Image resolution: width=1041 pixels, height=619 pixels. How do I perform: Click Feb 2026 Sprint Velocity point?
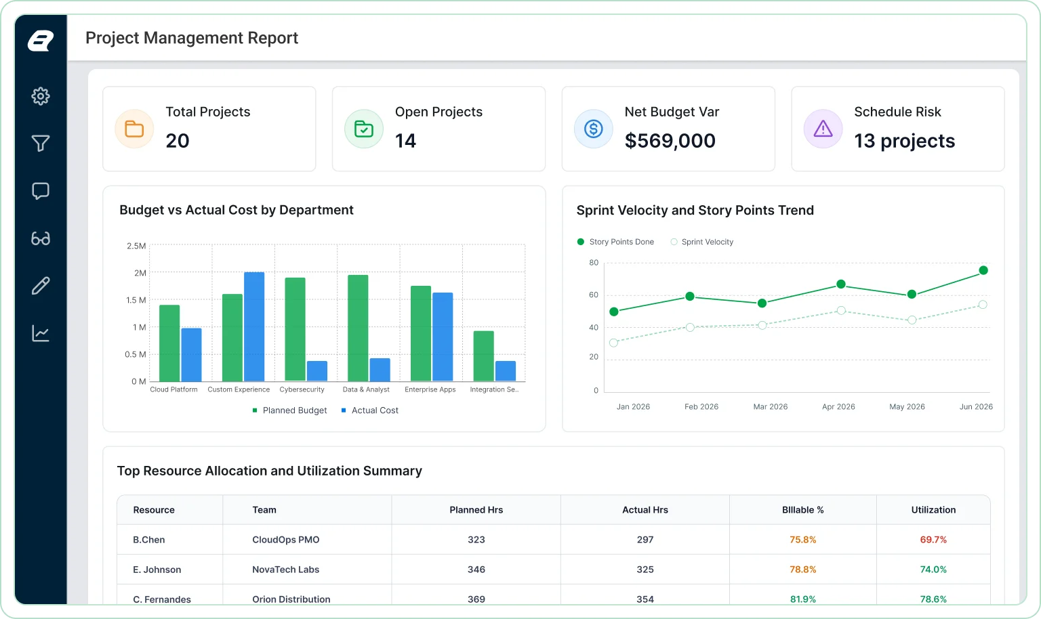pyautogui.click(x=690, y=327)
